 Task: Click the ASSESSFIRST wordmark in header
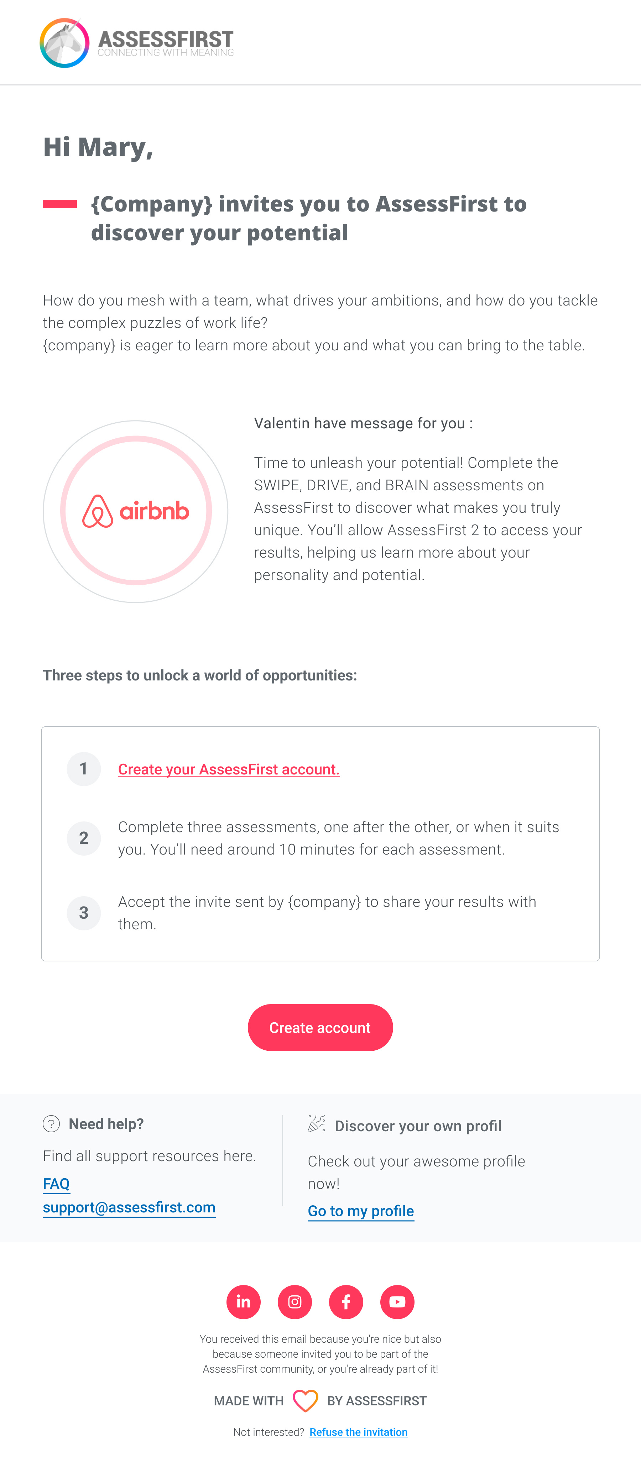pyautogui.click(x=166, y=40)
